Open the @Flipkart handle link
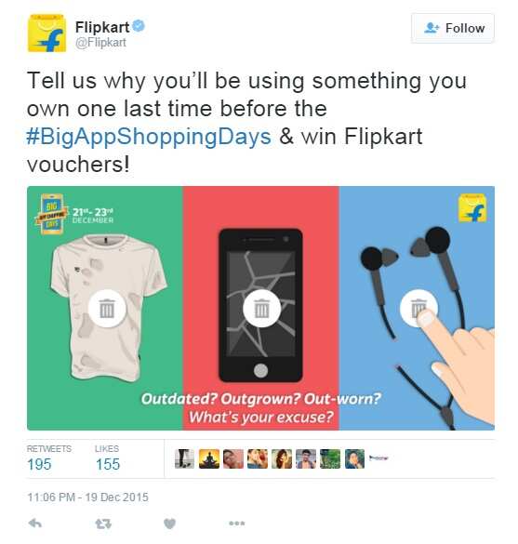This screenshot has height=544, width=518. [x=100, y=43]
